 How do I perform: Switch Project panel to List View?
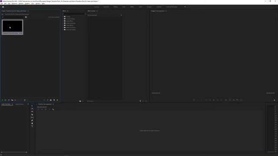pyautogui.click(x=6, y=100)
